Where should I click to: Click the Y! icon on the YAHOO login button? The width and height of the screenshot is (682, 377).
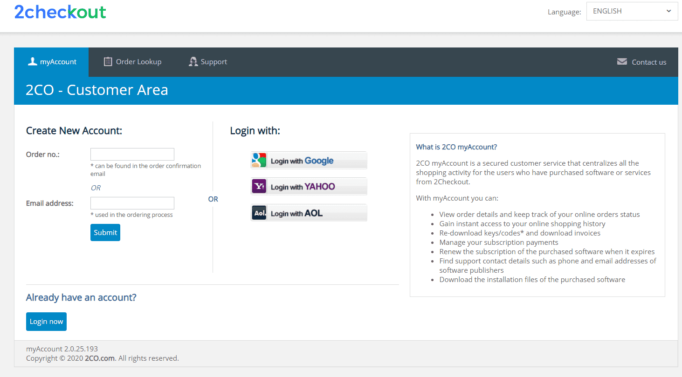coord(259,186)
